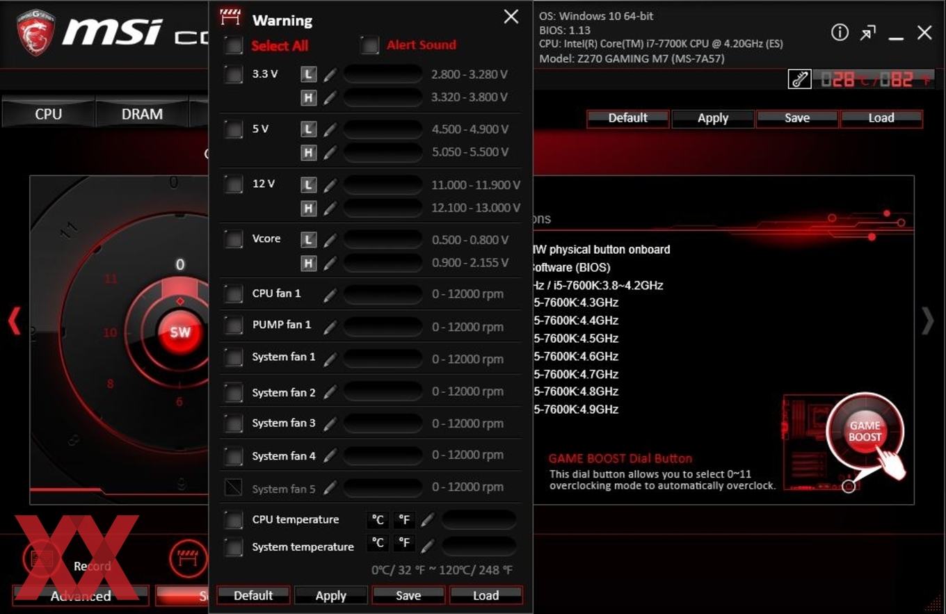Open the info icon in title bar
946x614 pixels.
840,33
